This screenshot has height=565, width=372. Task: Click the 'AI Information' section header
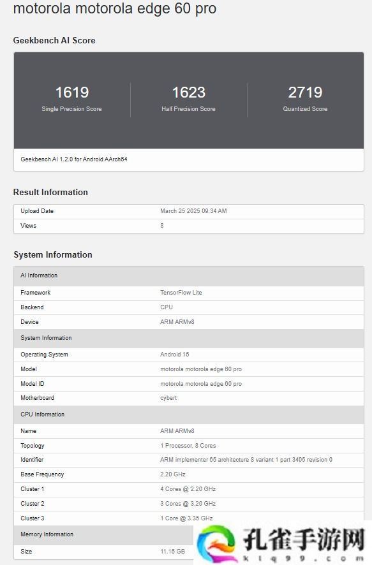[189, 275]
